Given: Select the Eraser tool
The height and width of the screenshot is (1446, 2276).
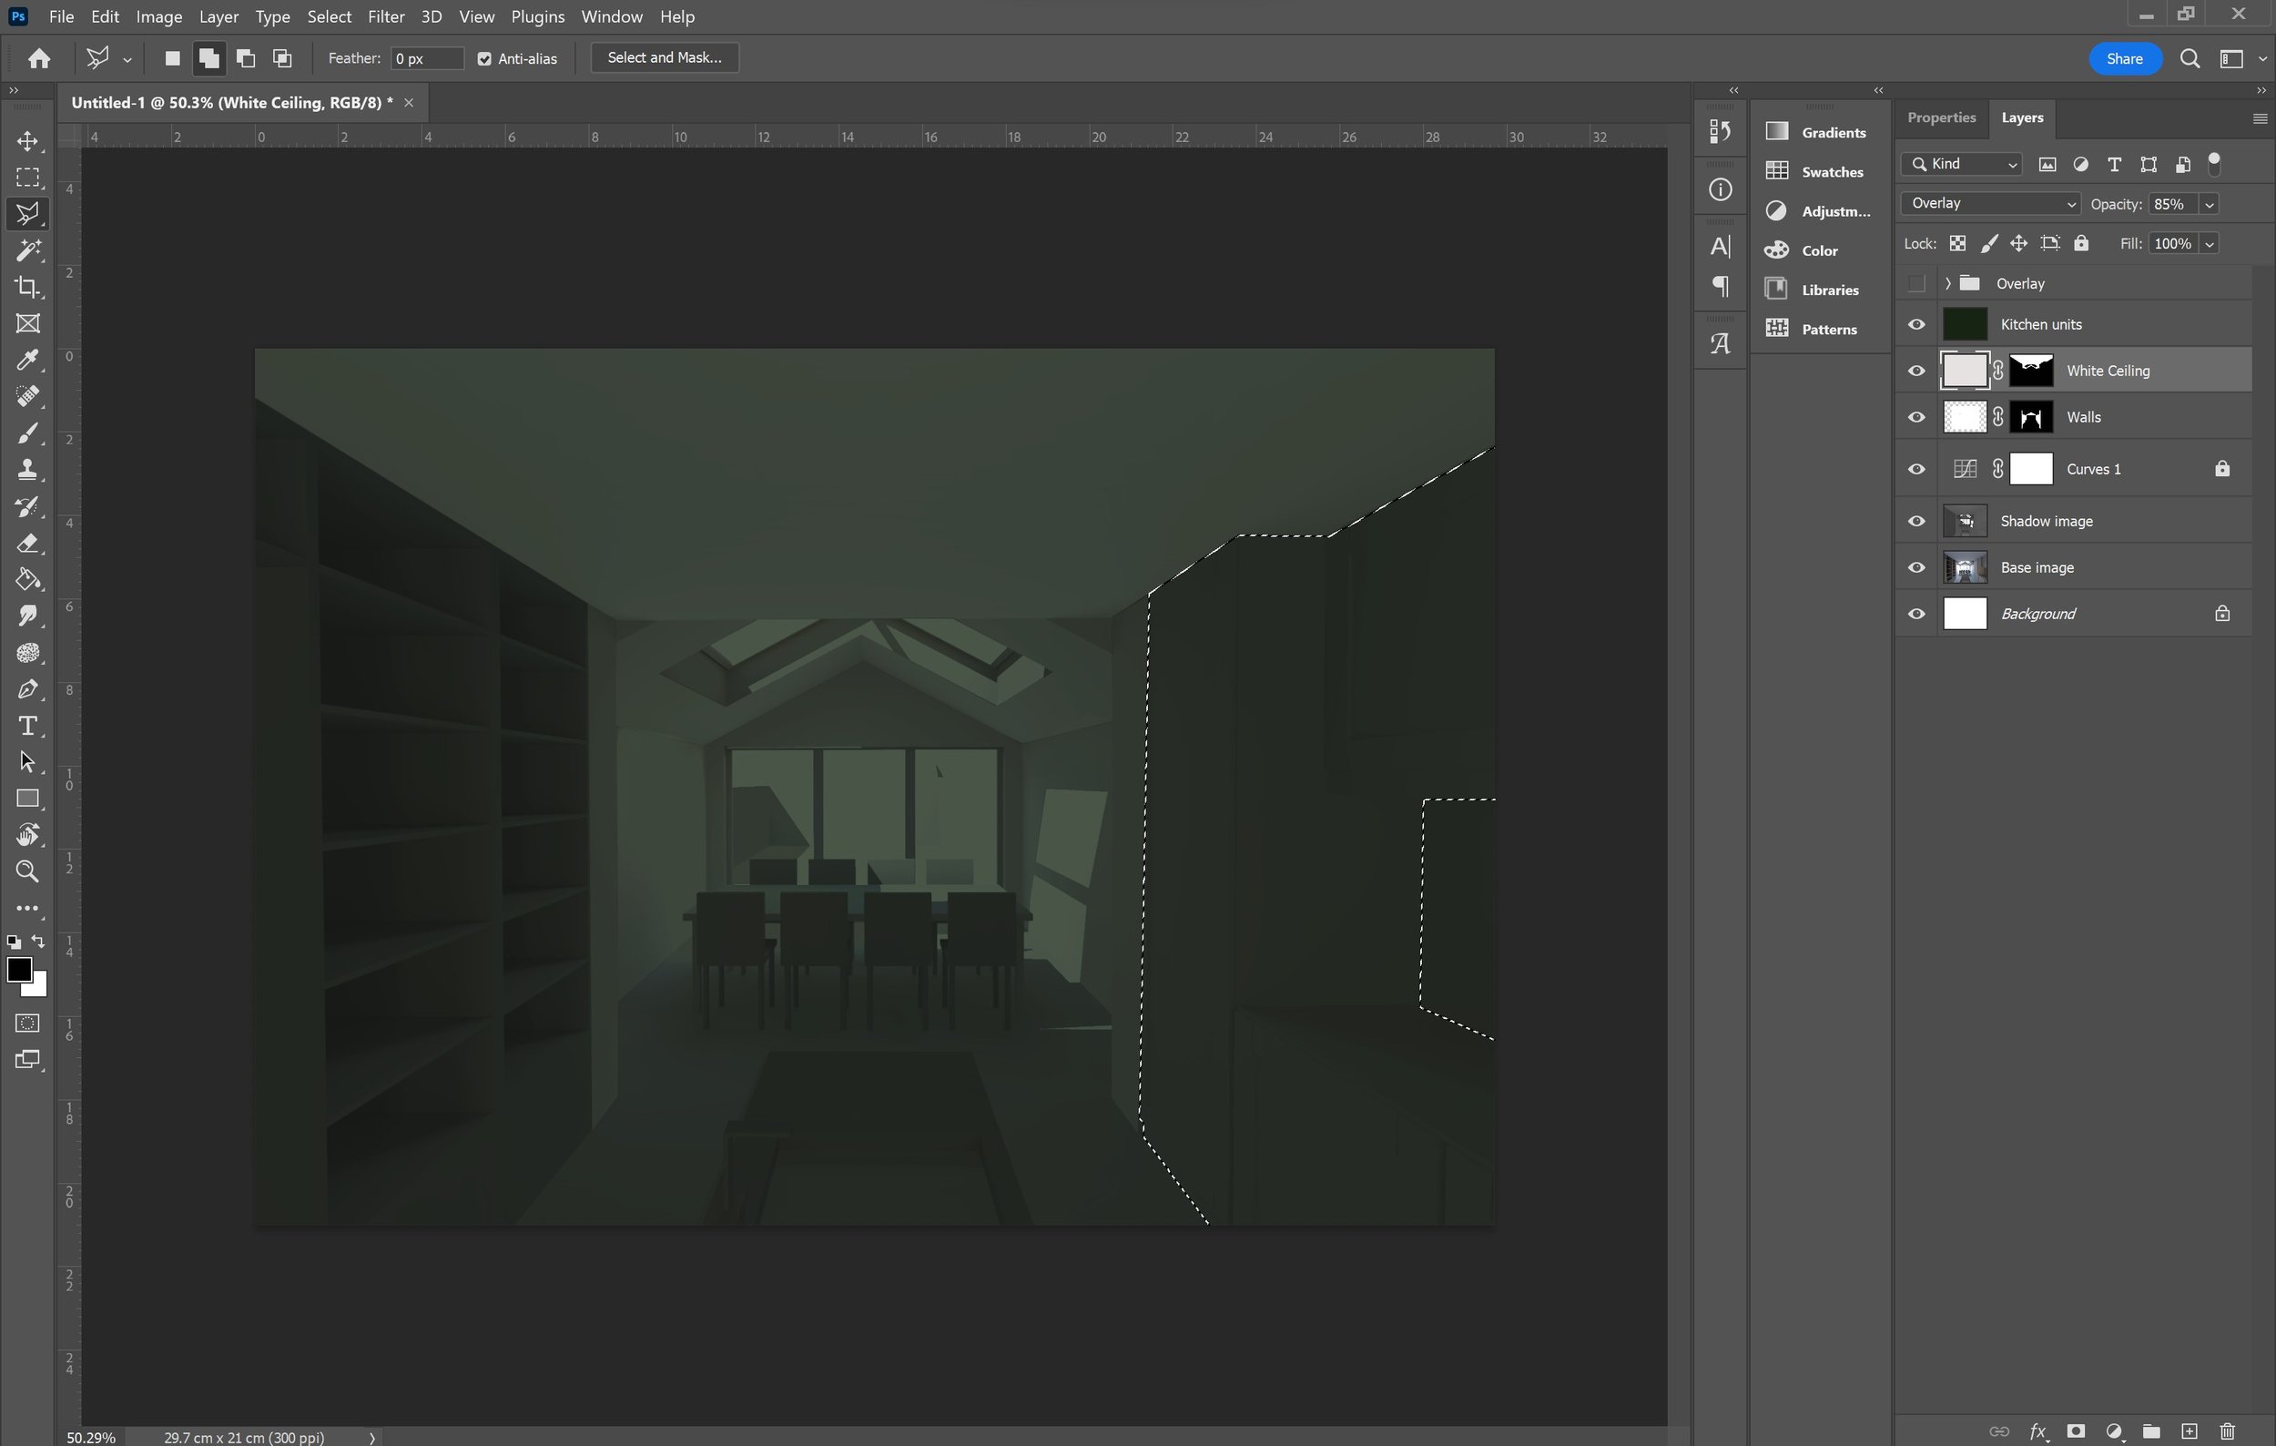Looking at the screenshot, I should (x=27, y=544).
